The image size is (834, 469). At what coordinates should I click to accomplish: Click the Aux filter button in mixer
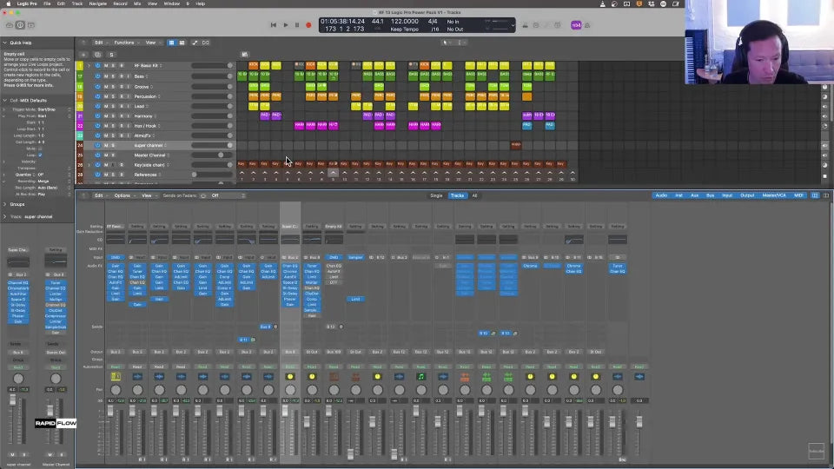695,195
